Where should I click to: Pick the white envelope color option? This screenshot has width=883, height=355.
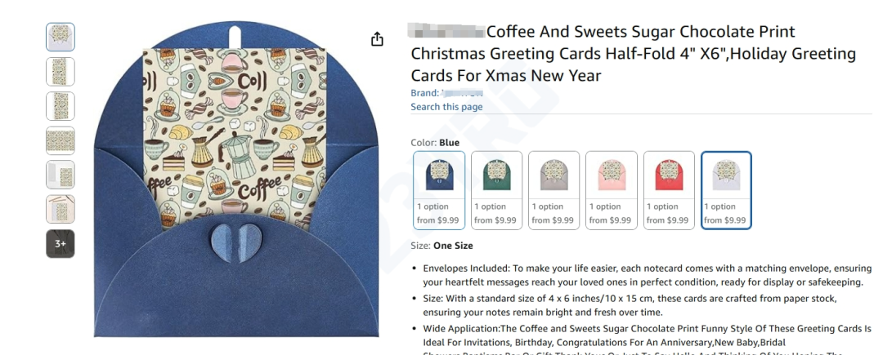click(726, 190)
